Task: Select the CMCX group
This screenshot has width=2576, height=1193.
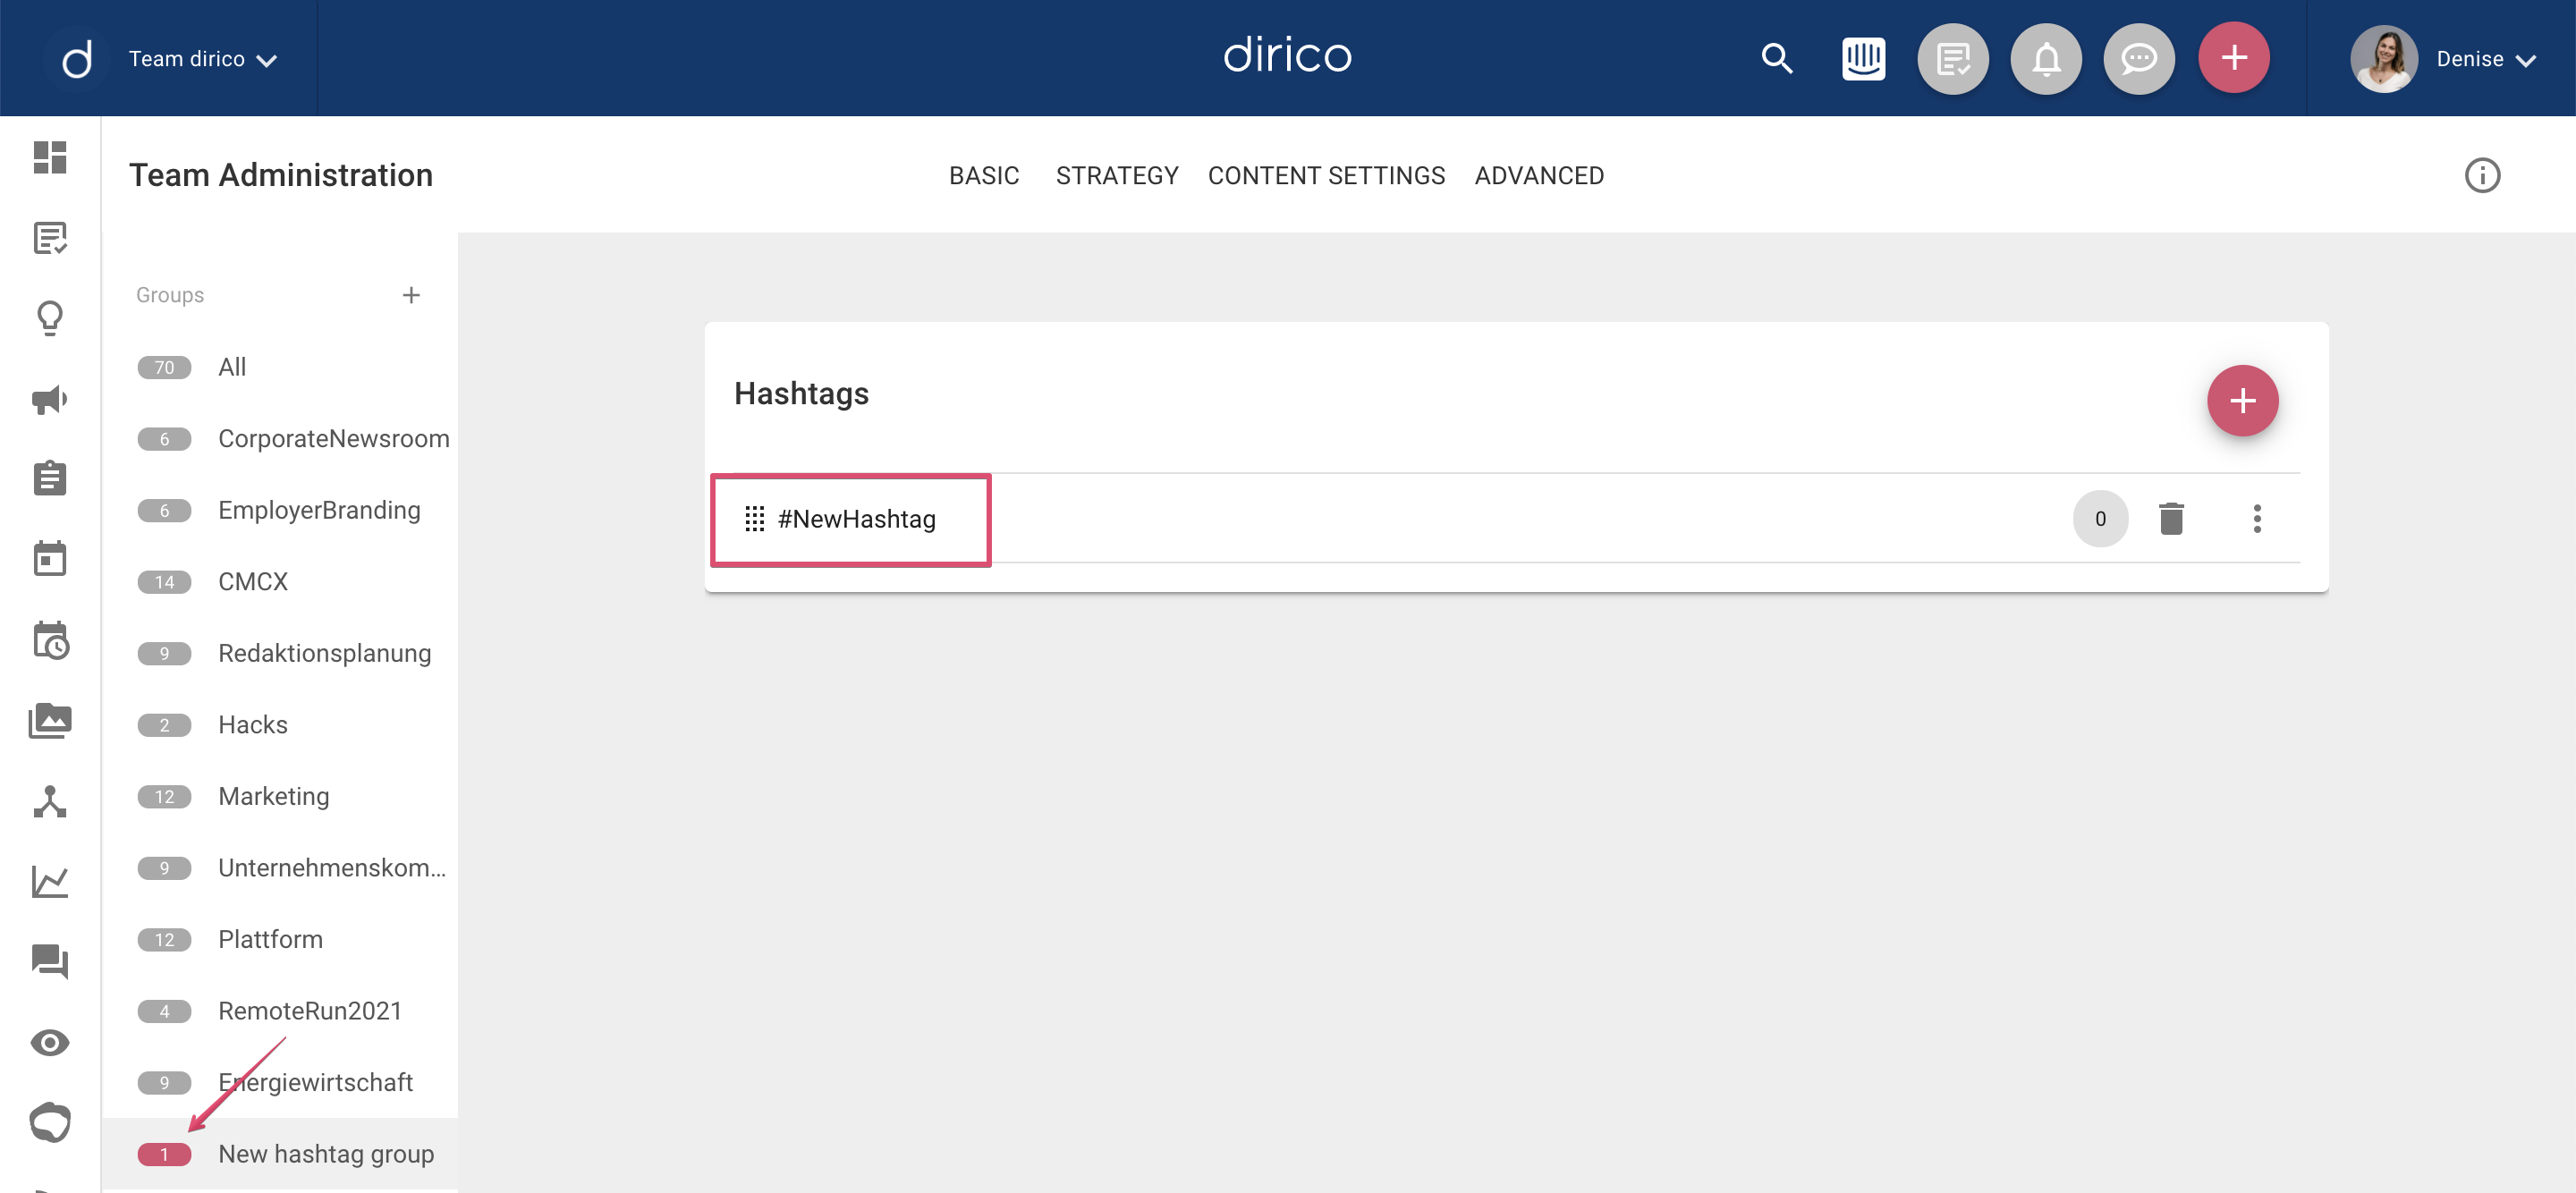Action: pos(280,581)
